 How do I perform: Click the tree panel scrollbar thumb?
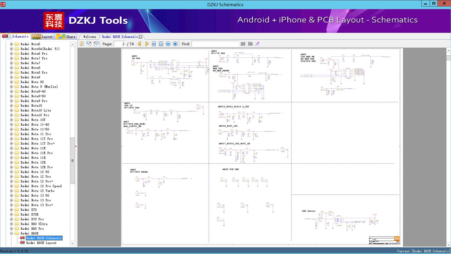[x=72, y=161]
